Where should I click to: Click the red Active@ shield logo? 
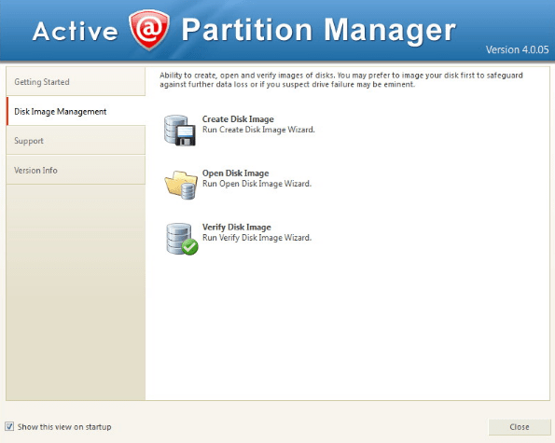click(x=149, y=30)
